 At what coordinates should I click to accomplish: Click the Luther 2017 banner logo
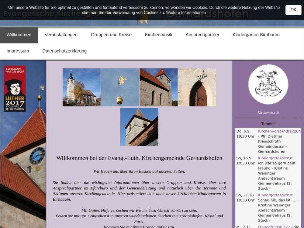pyautogui.click(x=15, y=88)
